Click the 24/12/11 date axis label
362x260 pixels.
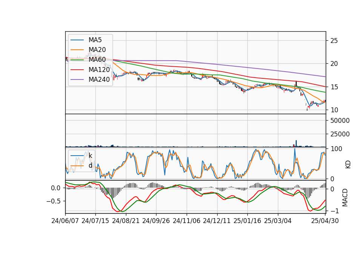[x=217, y=221]
